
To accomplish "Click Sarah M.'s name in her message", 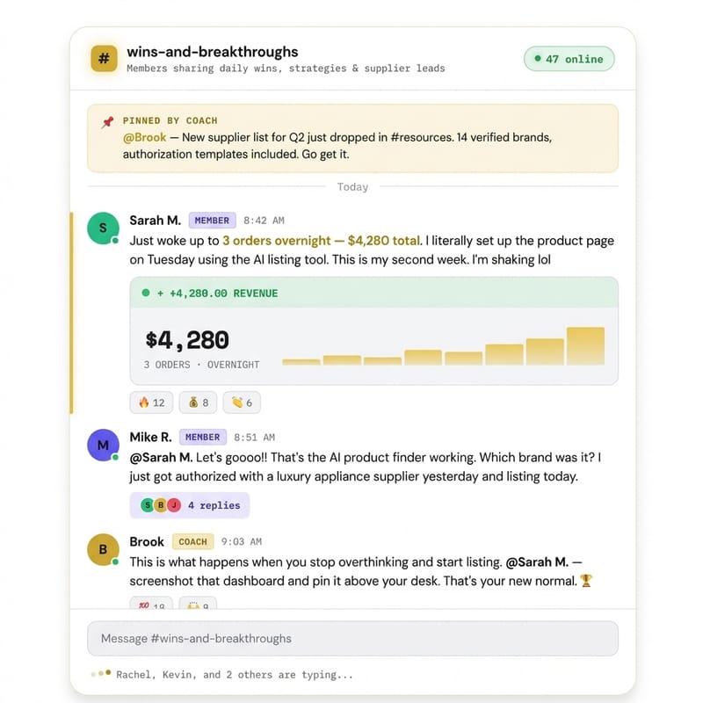I will pos(155,221).
